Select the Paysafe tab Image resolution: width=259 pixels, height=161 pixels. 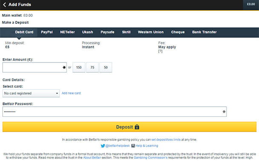107,32
